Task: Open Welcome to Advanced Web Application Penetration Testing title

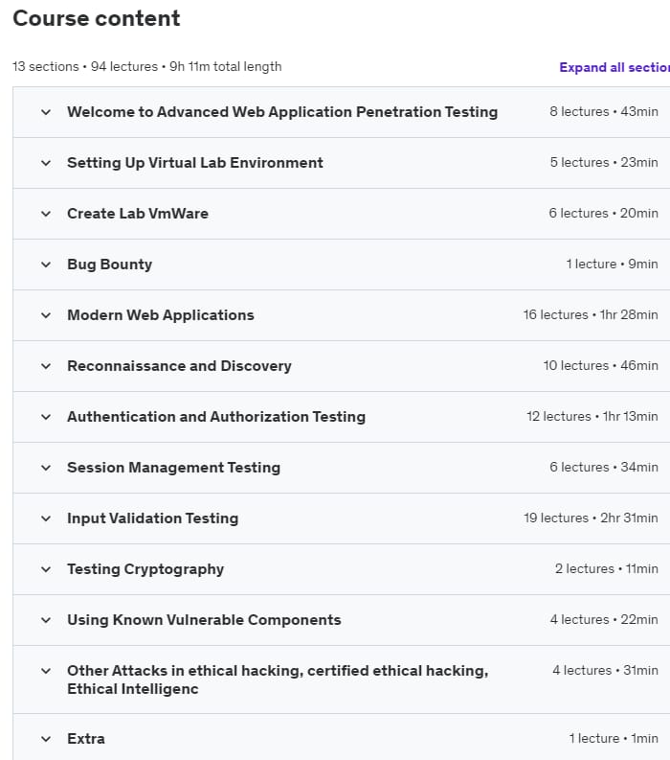Action: coord(282,112)
